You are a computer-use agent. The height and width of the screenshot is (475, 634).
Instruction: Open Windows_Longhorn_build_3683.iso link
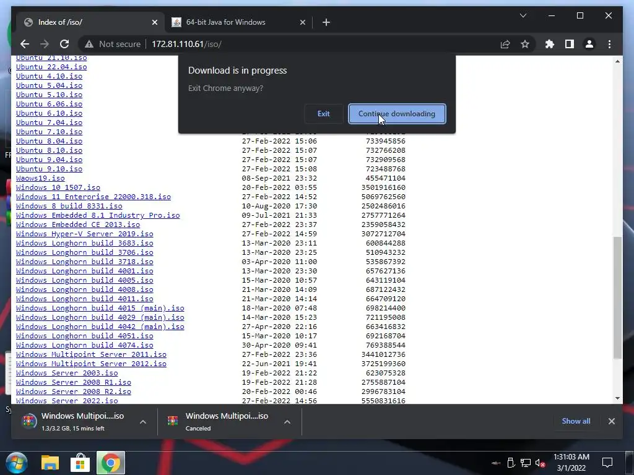(84, 244)
